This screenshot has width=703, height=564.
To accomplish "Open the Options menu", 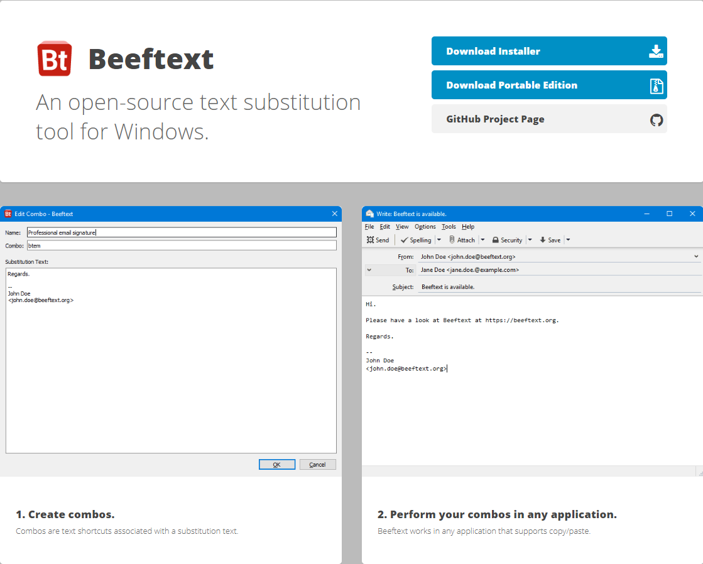I will tap(425, 227).
